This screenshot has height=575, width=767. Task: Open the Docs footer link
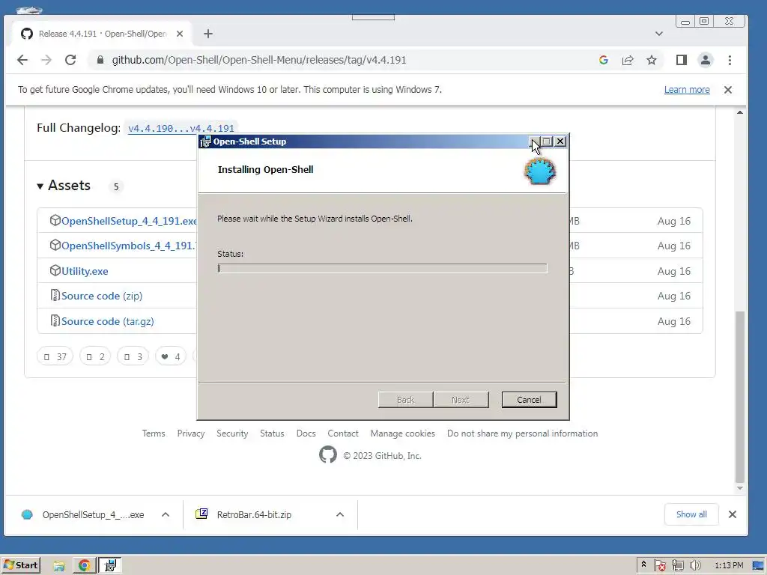pos(306,433)
